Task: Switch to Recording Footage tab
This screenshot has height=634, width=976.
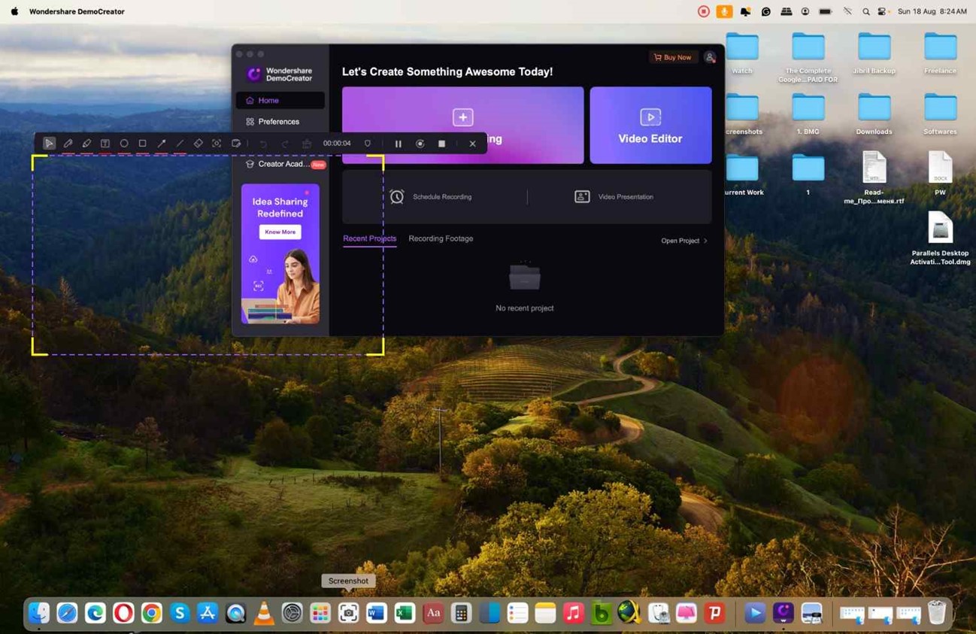Action: click(441, 238)
